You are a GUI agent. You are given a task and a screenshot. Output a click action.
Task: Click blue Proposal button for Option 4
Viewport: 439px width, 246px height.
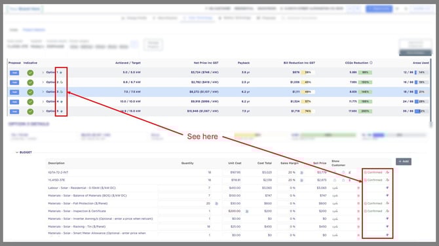click(14, 102)
